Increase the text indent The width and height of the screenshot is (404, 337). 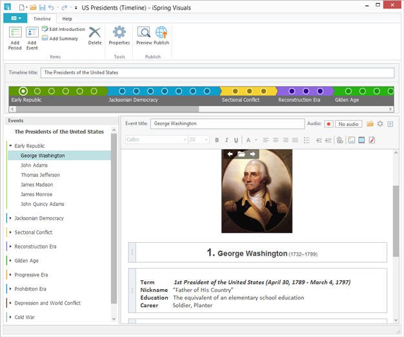(x=319, y=140)
